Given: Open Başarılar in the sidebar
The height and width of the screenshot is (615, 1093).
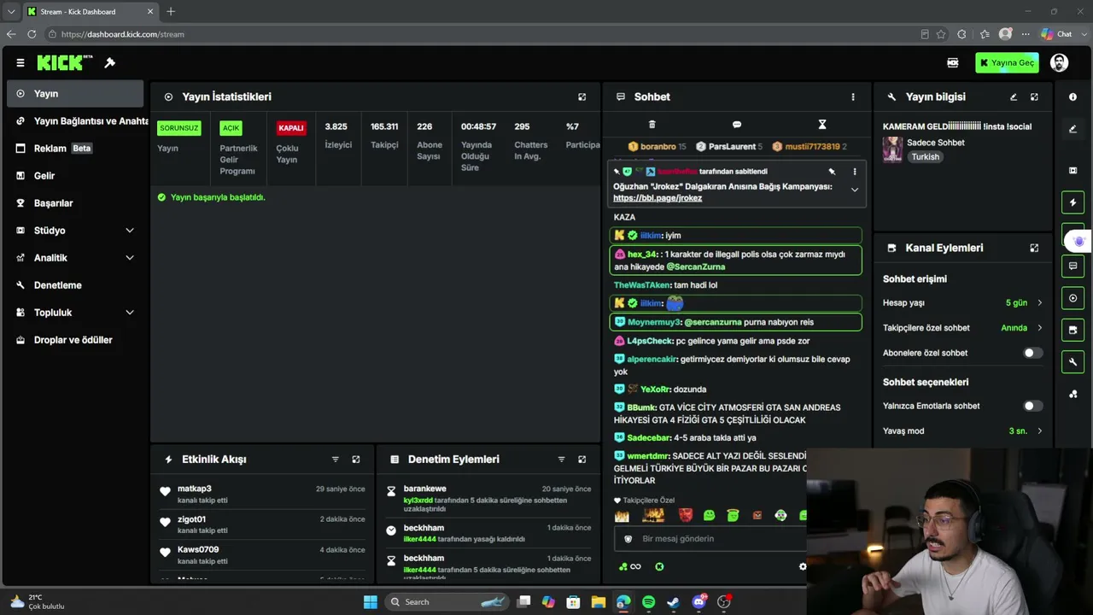Looking at the screenshot, I should 75,203.
